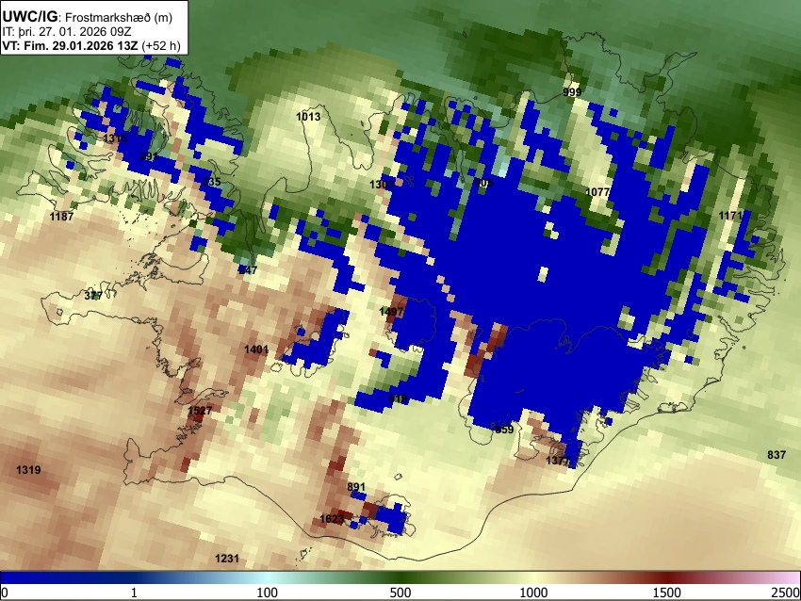Image resolution: width=801 pixels, height=601 pixels.
Task: Click the 1315 value in the Westfjords
Action: coord(115,138)
